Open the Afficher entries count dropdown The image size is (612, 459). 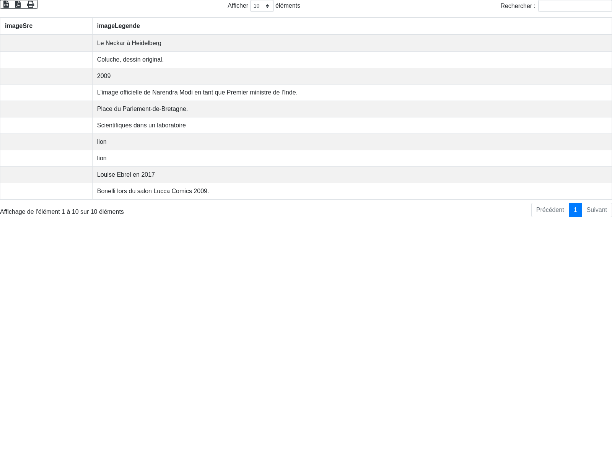[x=262, y=6]
